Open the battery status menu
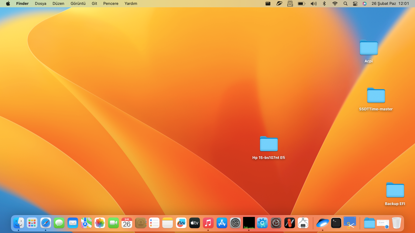Viewport: 415px width, 233px height. pyautogui.click(x=301, y=4)
